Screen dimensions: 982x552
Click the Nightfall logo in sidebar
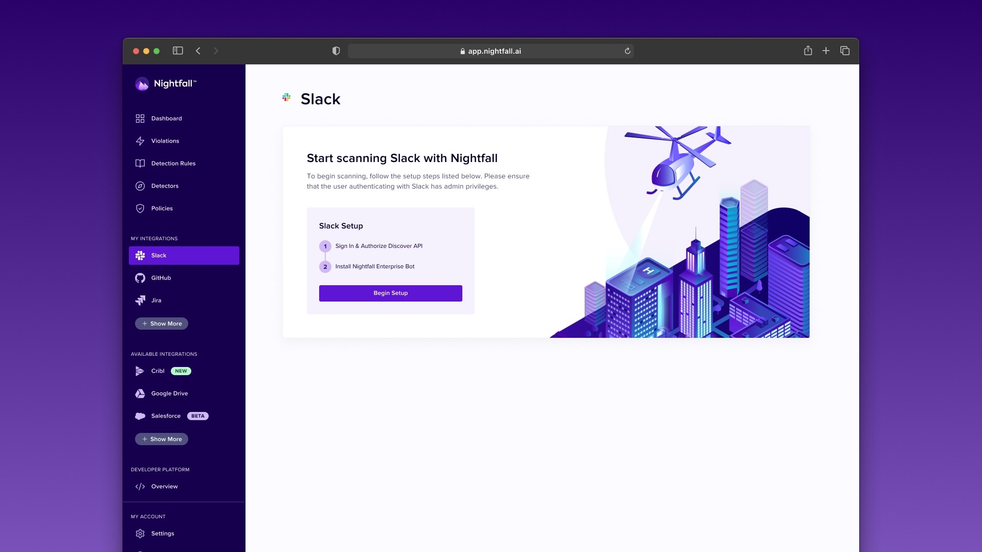tap(166, 84)
